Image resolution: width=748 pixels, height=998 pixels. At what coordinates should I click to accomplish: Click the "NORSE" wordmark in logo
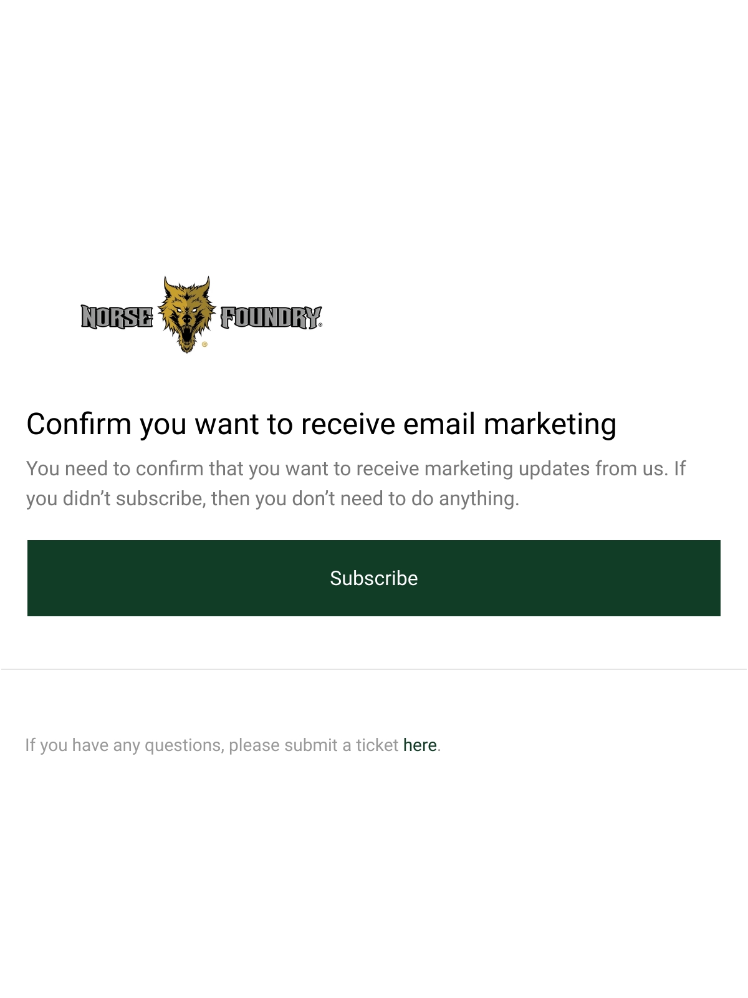(117, 317)
